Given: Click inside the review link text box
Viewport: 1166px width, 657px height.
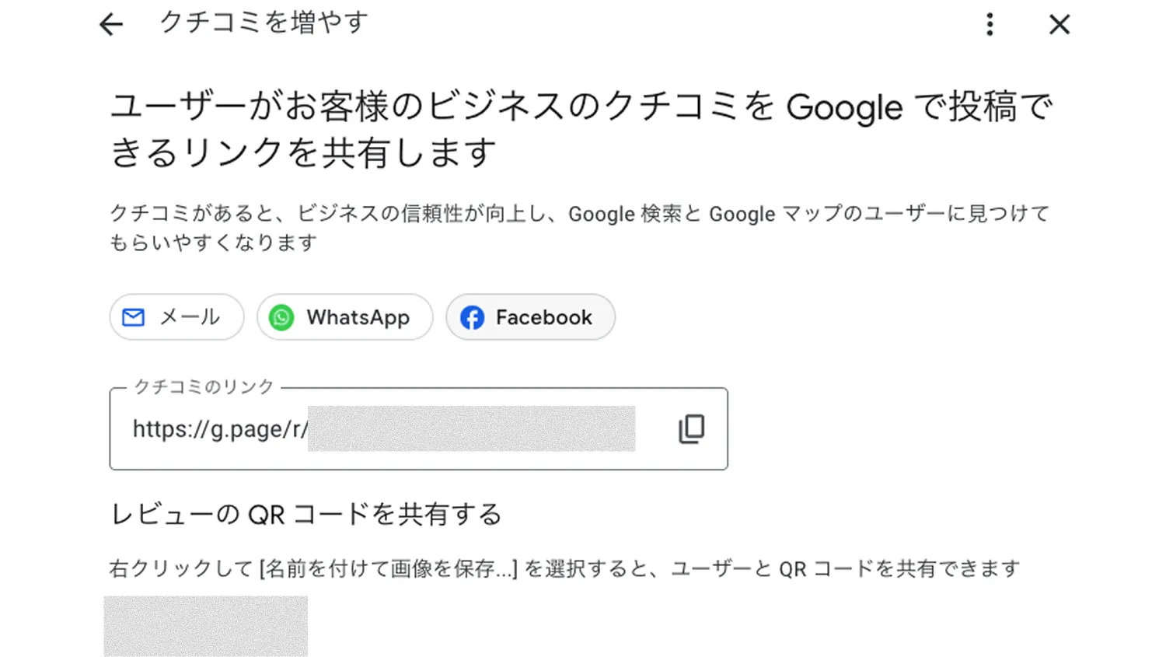Looking at the screenshot, I should 389,428.
